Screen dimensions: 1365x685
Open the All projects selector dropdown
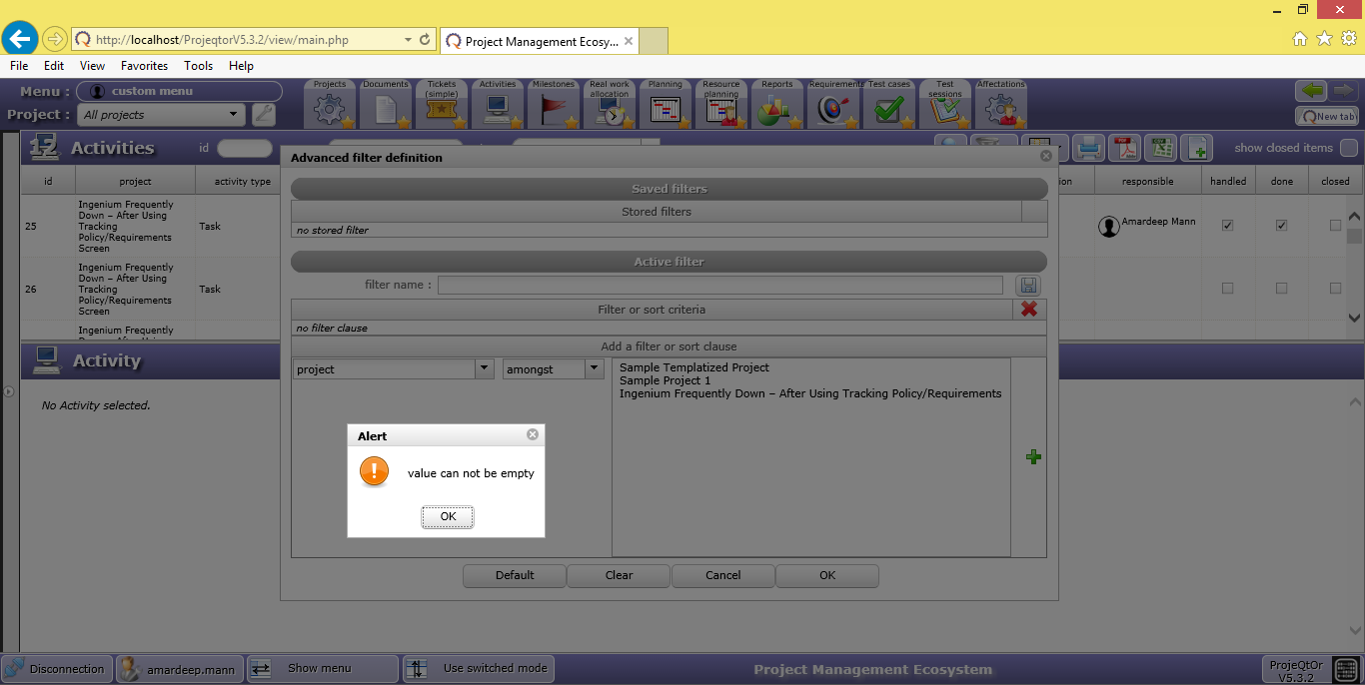click(x=234, y=115)
